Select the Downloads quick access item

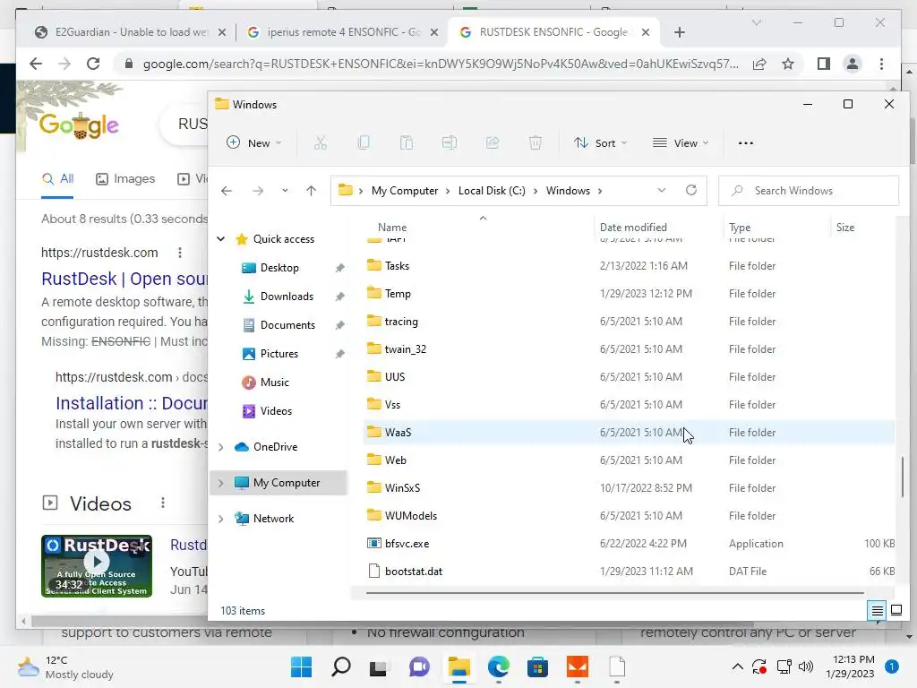(287, 297)
